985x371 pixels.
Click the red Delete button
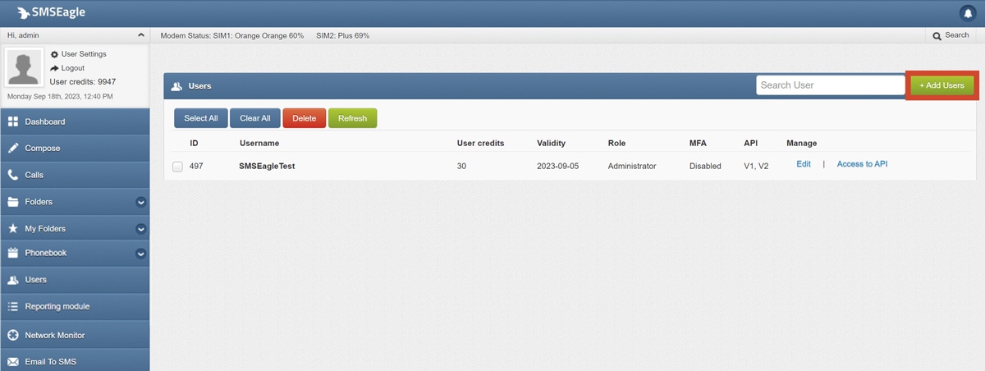pos(305,118)
